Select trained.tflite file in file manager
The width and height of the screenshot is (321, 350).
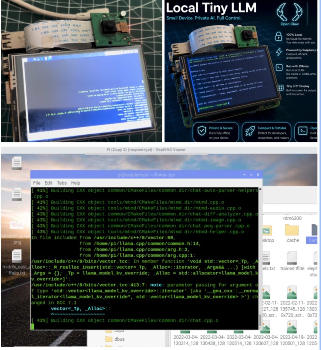(x=292, y=258)
